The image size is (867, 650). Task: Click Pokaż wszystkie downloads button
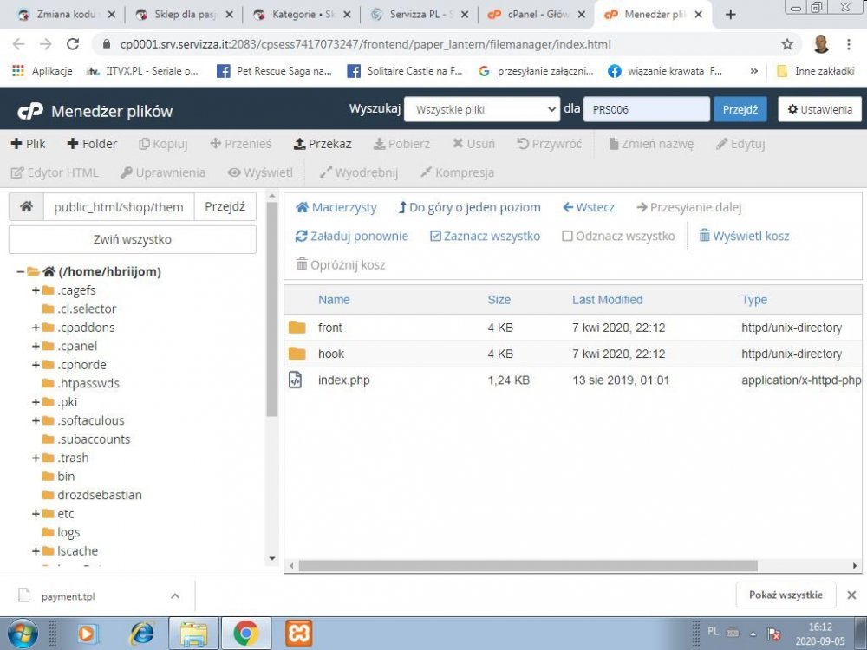click(786, 595)
